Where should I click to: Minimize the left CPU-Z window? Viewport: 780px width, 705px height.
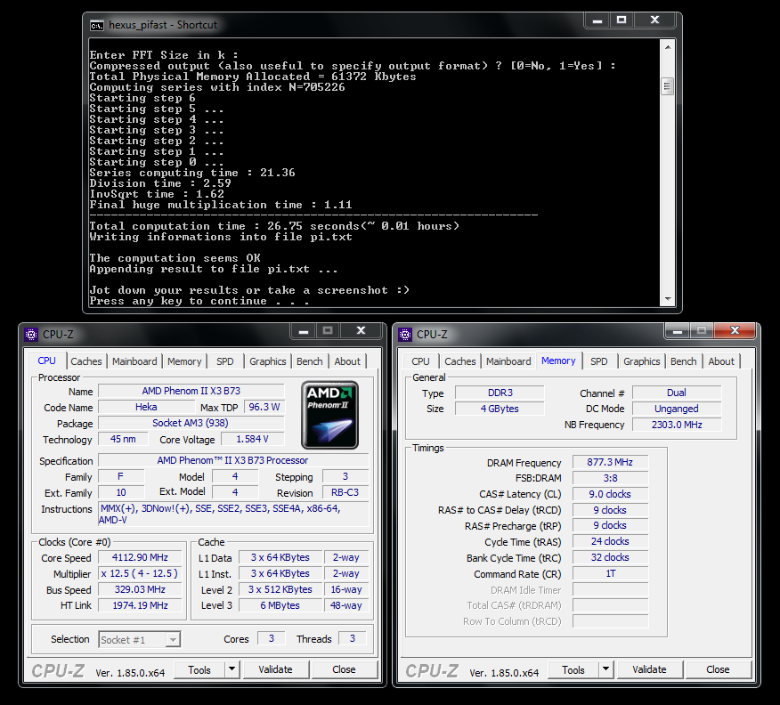point(304,330)
